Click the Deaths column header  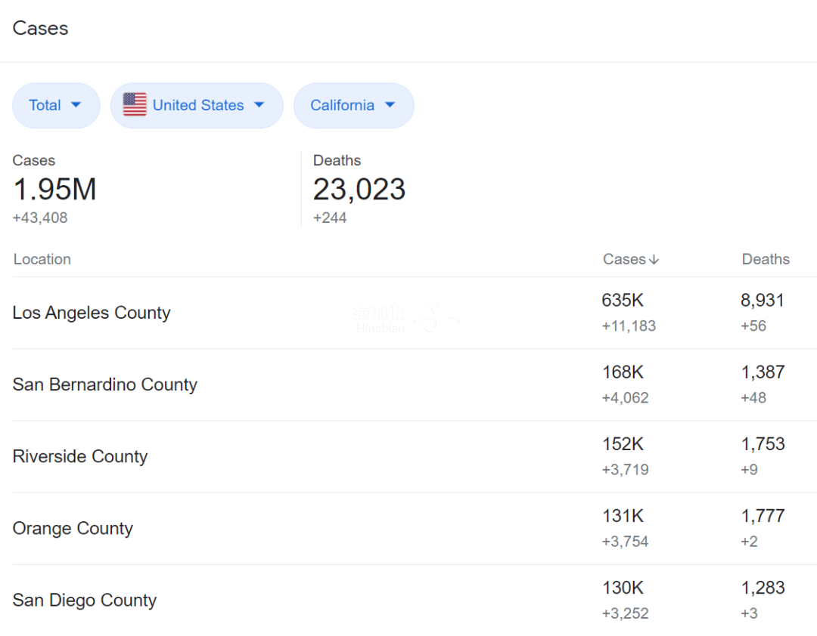coord(765,259)
